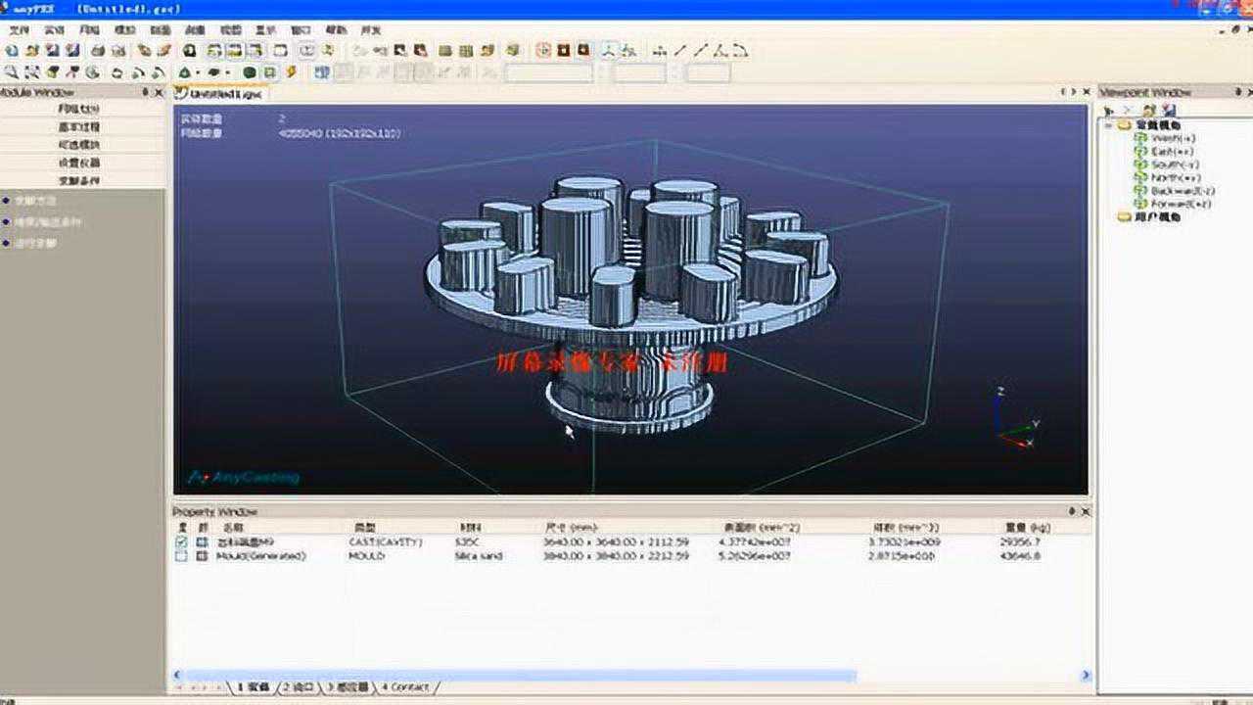Click the top button in the Module Window

(82, 110)
